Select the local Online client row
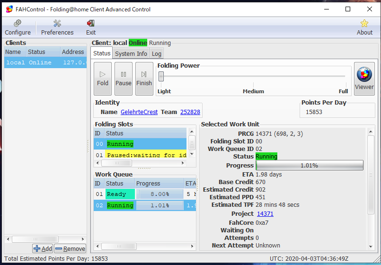Screen dimensions: 381x265 (45, 62)
